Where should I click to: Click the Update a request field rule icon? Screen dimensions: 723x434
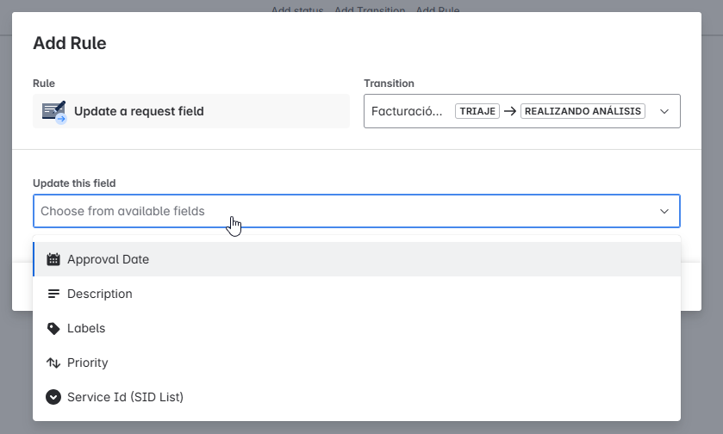click(x=54, y=111)
